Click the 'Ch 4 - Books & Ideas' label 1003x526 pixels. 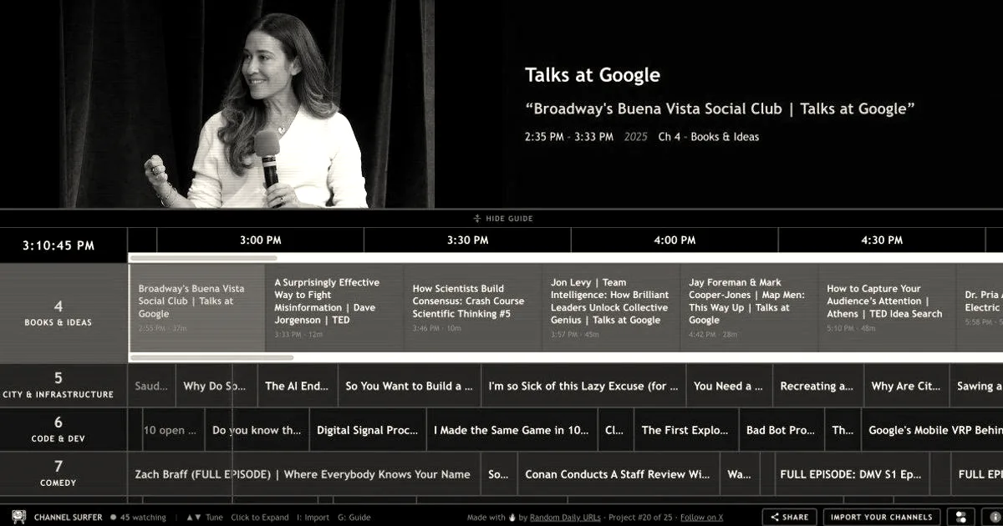pos(709,137)
